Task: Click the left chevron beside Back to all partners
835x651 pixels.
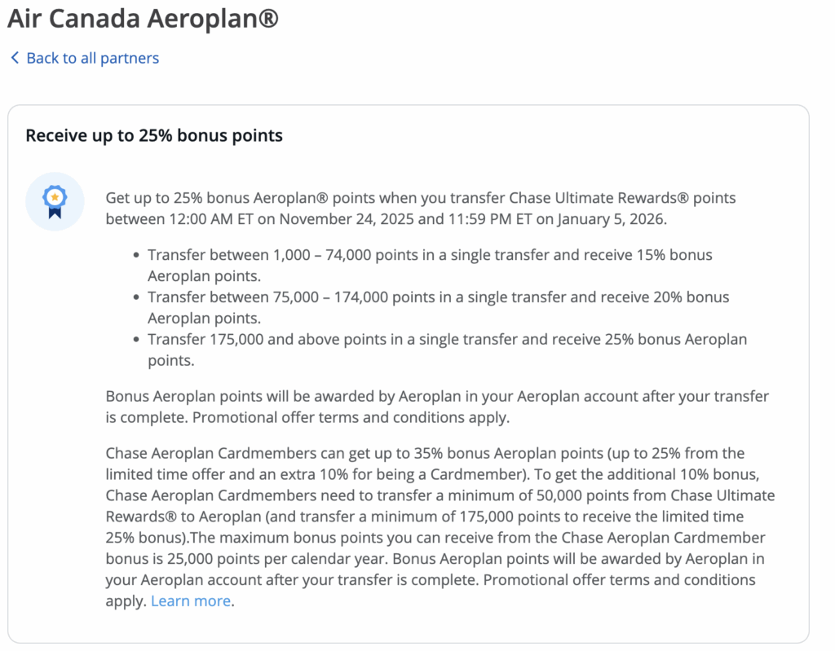Action: pos(14,58)
